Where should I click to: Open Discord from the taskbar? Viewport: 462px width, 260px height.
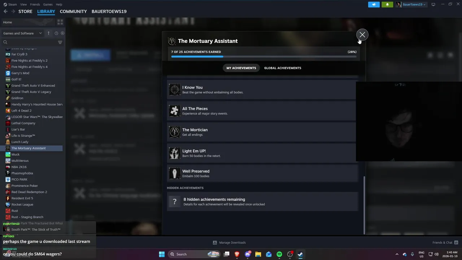[248, 254]
